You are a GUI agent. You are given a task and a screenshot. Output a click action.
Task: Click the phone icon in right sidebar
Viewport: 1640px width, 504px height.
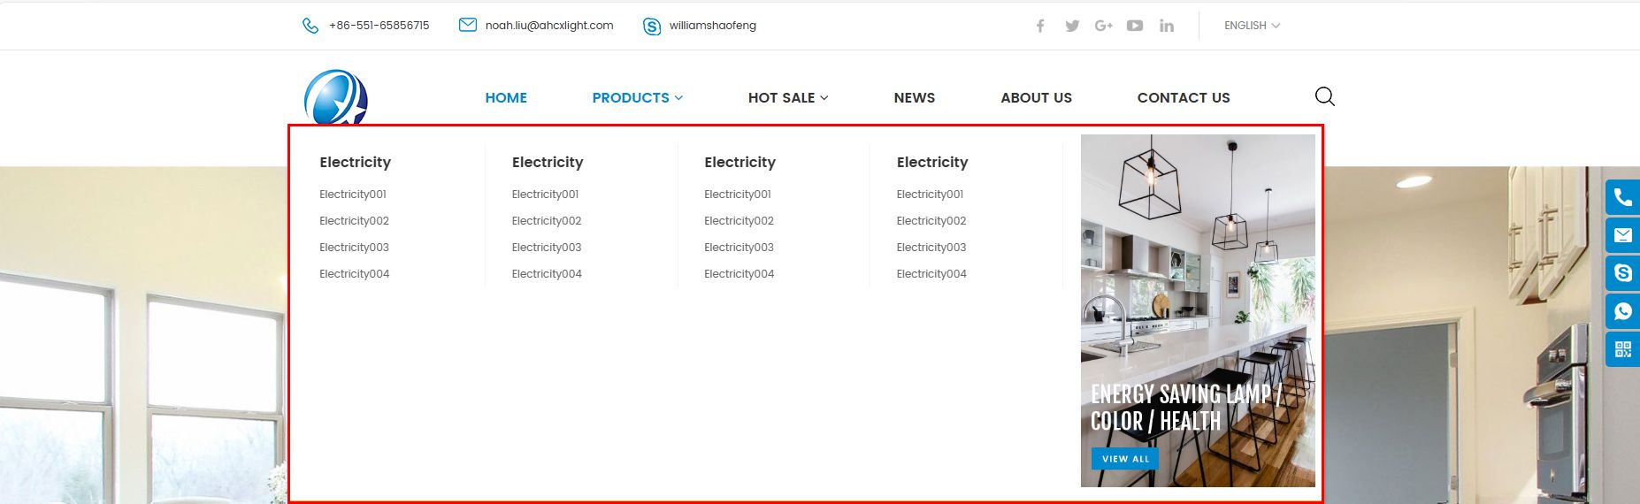pyautogui.click(x=1622, y=196)
